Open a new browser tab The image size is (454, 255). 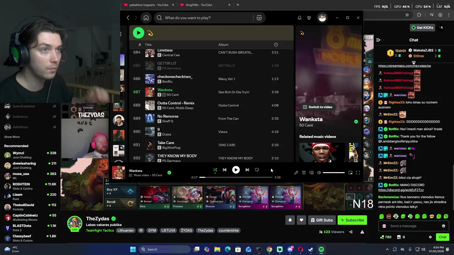click(238, 5)
